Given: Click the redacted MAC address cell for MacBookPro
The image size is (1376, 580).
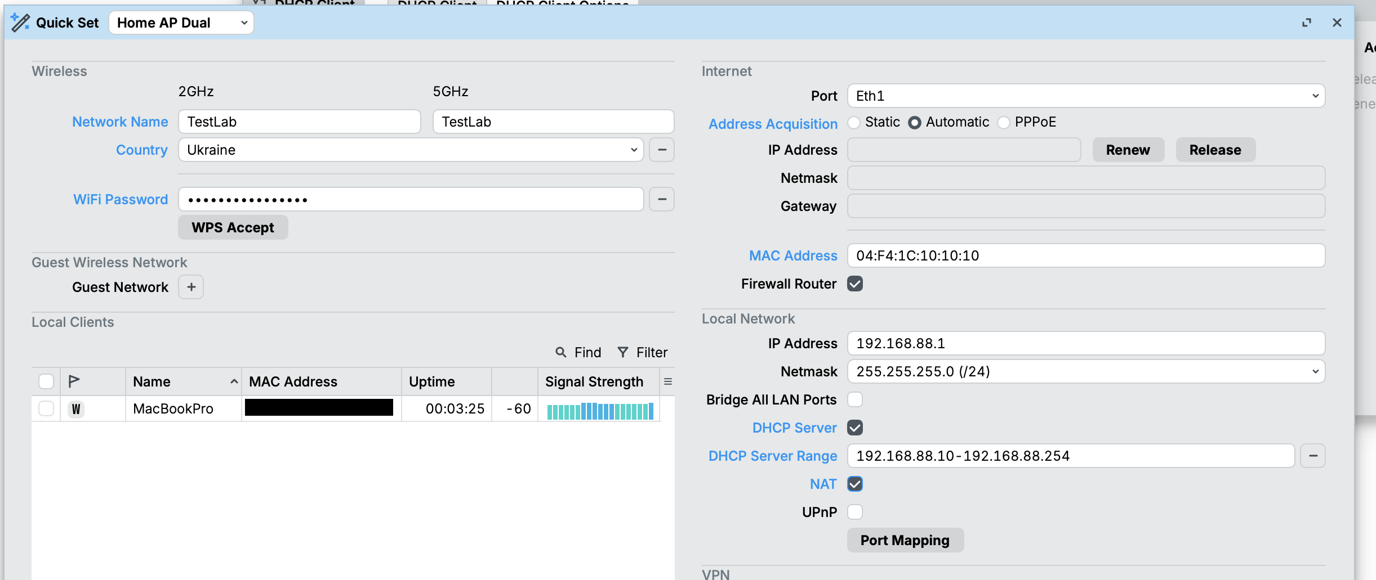Looking at the screenshot, I should click(319, 407).
